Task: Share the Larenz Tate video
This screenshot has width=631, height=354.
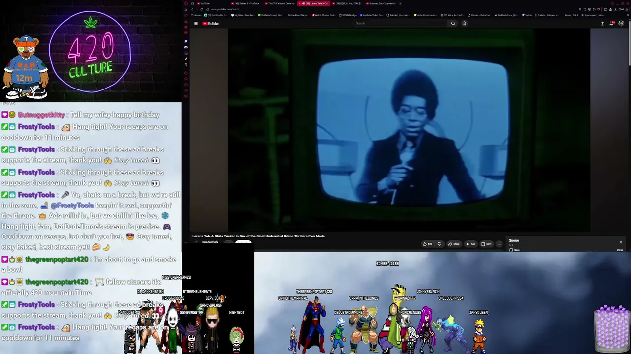Action: pyautogui.click(x=454, y=244)
